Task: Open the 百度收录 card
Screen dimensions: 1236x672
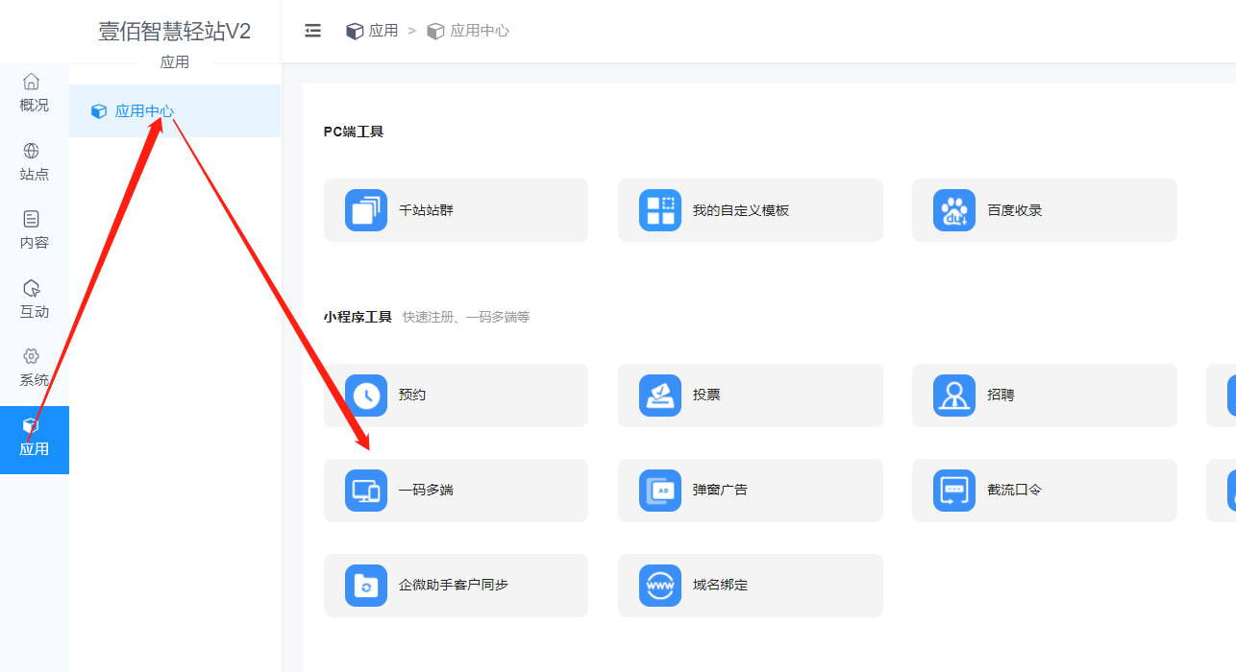Action: click(x=1045, y=210)
